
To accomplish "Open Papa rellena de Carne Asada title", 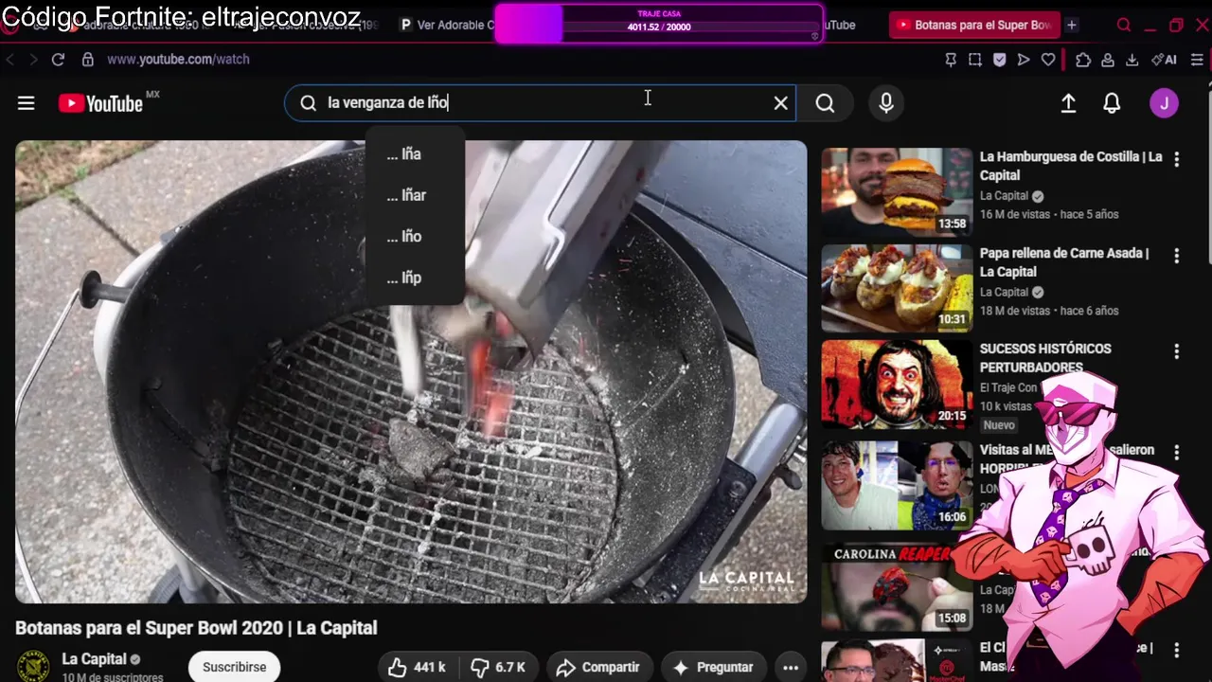I will [x=1064, y=262].
